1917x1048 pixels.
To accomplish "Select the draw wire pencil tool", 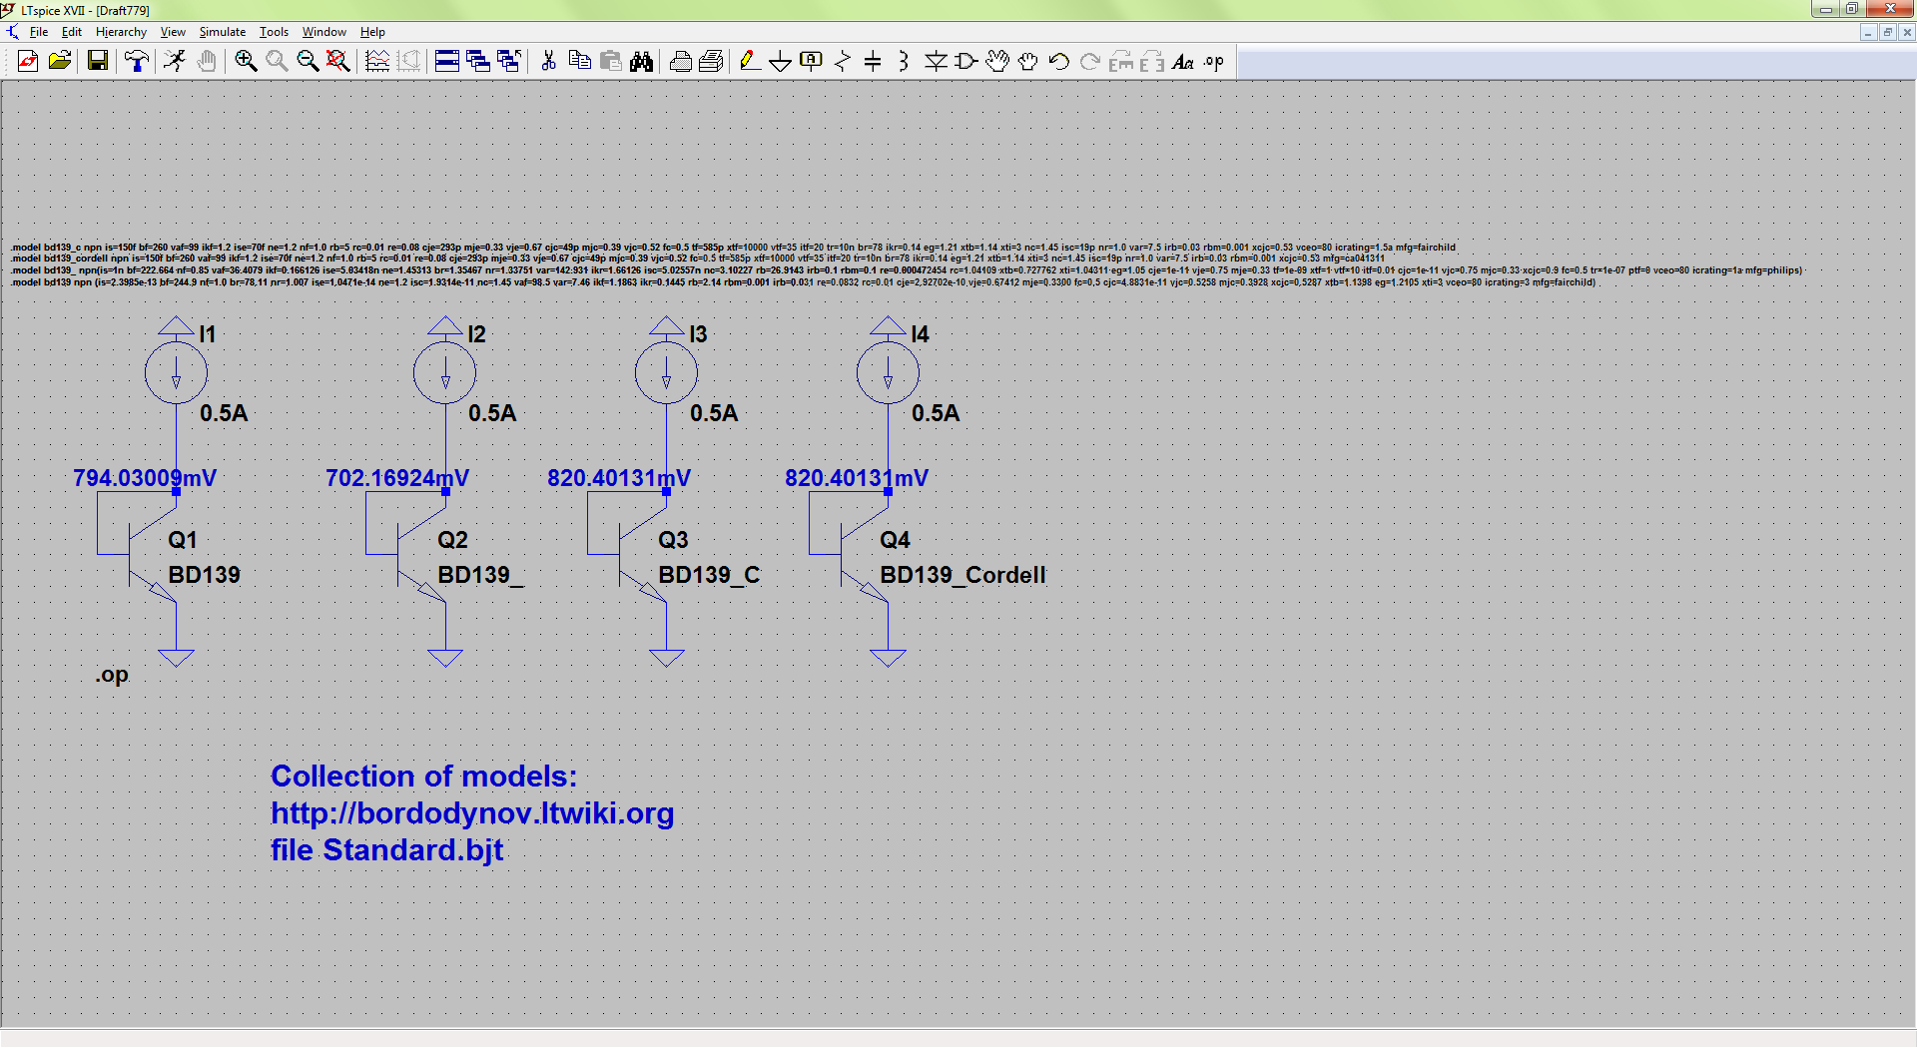I will coord(750,62).
